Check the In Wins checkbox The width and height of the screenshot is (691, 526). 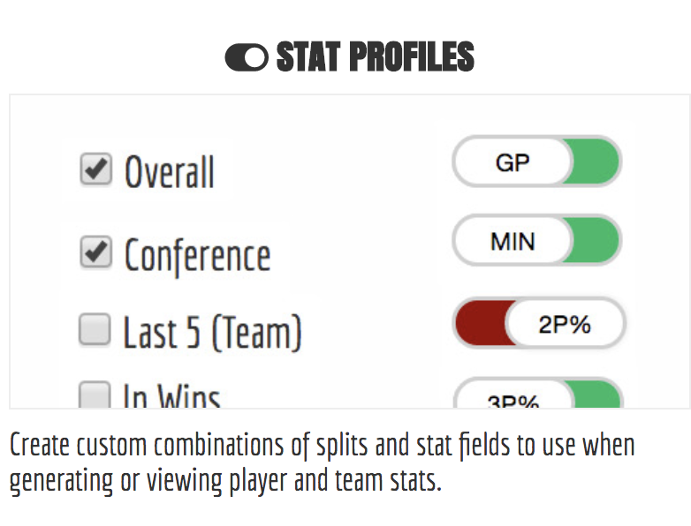95,395
